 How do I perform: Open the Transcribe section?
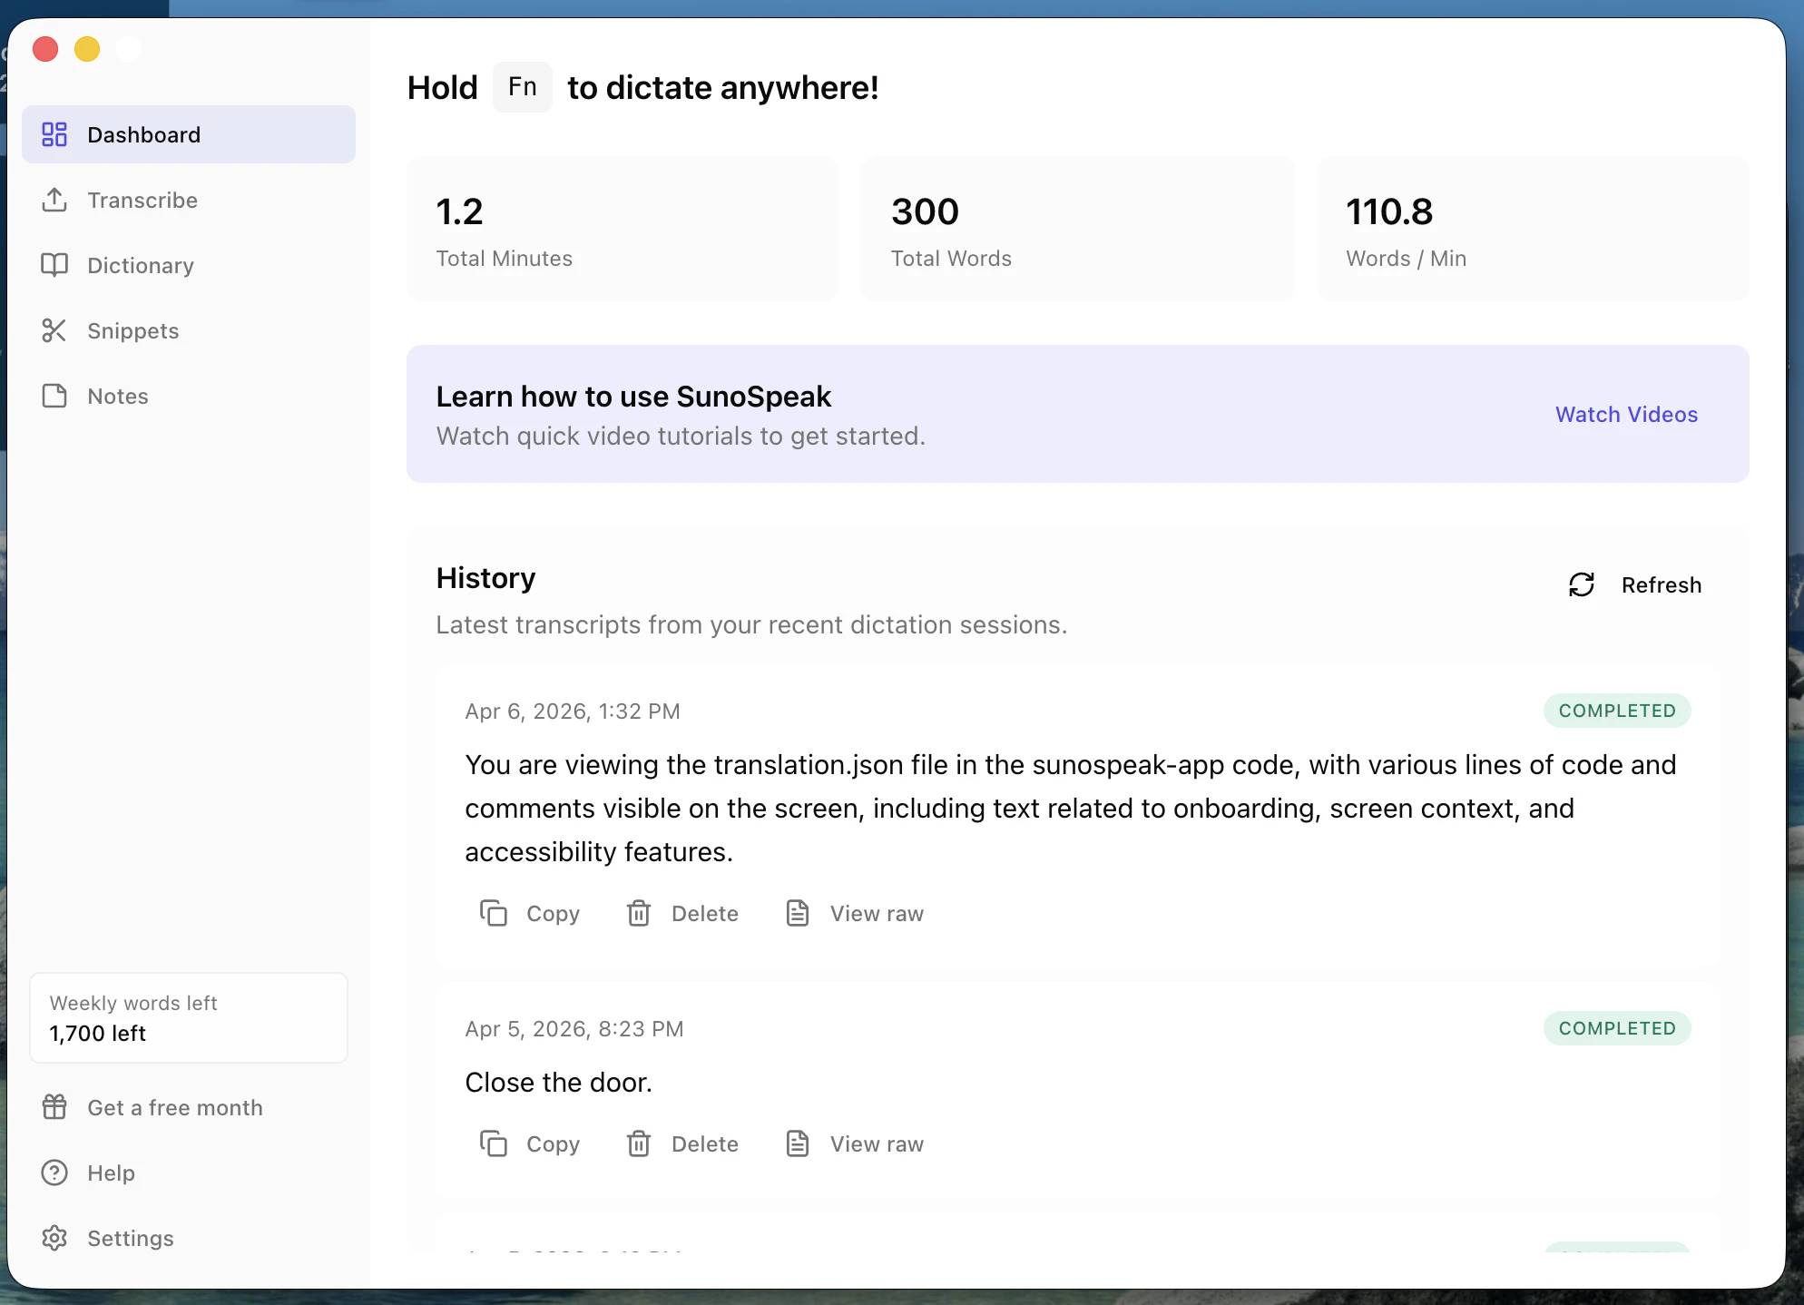pos(142,200)
